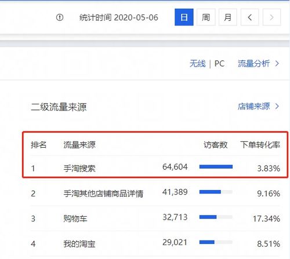The width and height of the screenshot is (290, 259).
Task: Click the visitor bar for 手淘其他店铺商品详情
Action: [216, 192]
